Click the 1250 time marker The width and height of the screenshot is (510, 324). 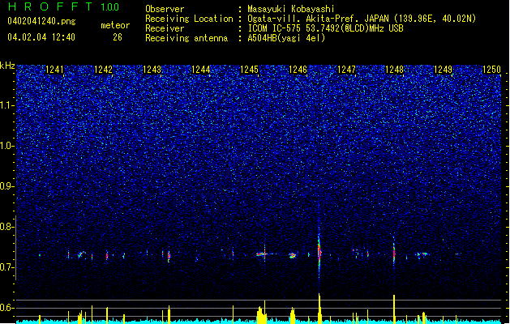coord(491,70)
